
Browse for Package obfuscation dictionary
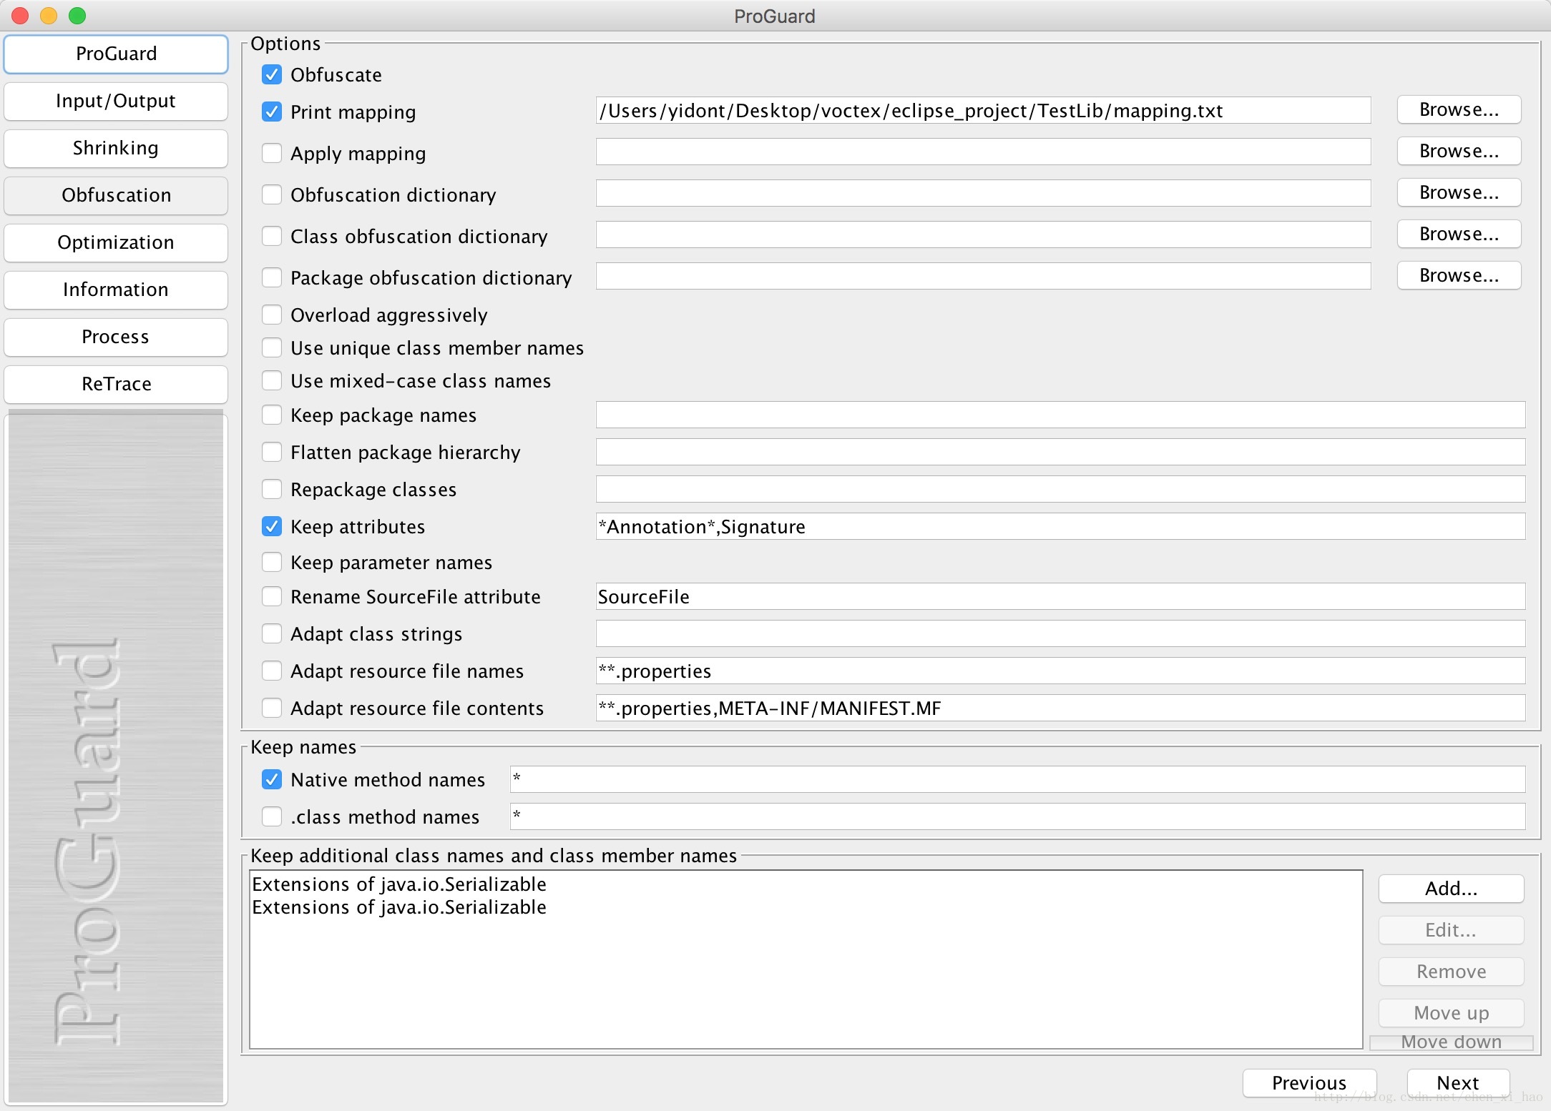click(x=1459, y=276)
